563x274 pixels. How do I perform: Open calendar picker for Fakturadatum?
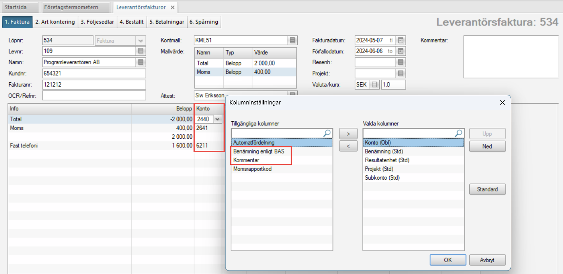point(400,40)
